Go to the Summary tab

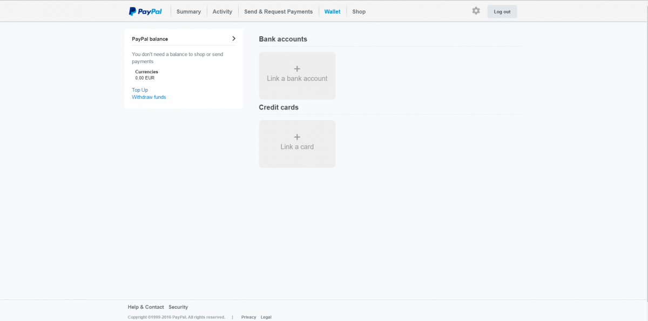[188, 11]
